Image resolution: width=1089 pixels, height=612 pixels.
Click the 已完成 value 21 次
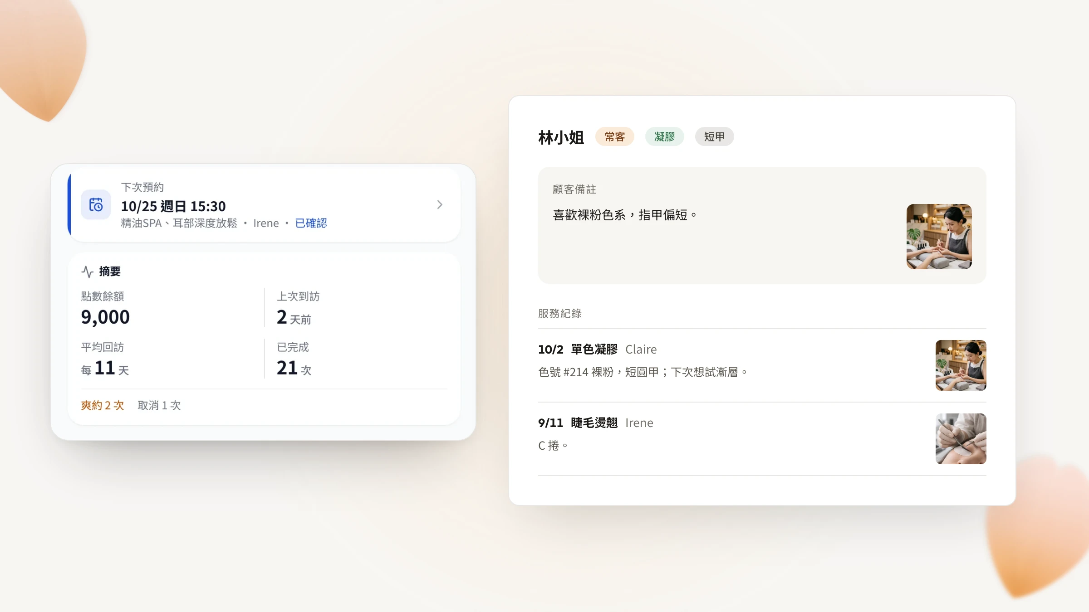pos(294,368)
